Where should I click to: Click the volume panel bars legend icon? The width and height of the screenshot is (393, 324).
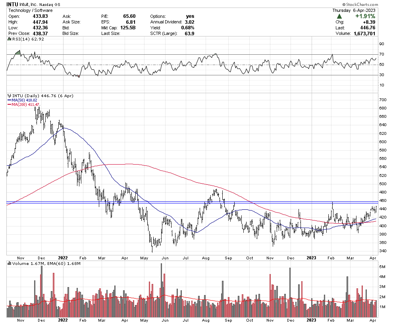coord(10,263)
